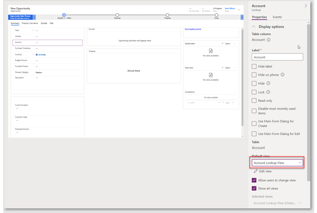Click the info icon beside the Lock option
The height and width of the screenshot is (213, 317).
pos(269,92)
